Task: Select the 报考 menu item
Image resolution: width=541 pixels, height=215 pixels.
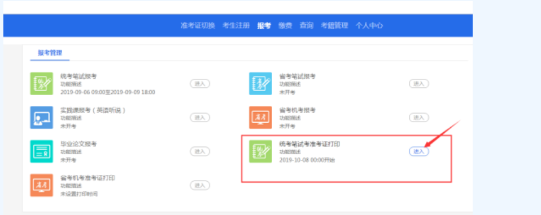Action: [x=264, y=25]
